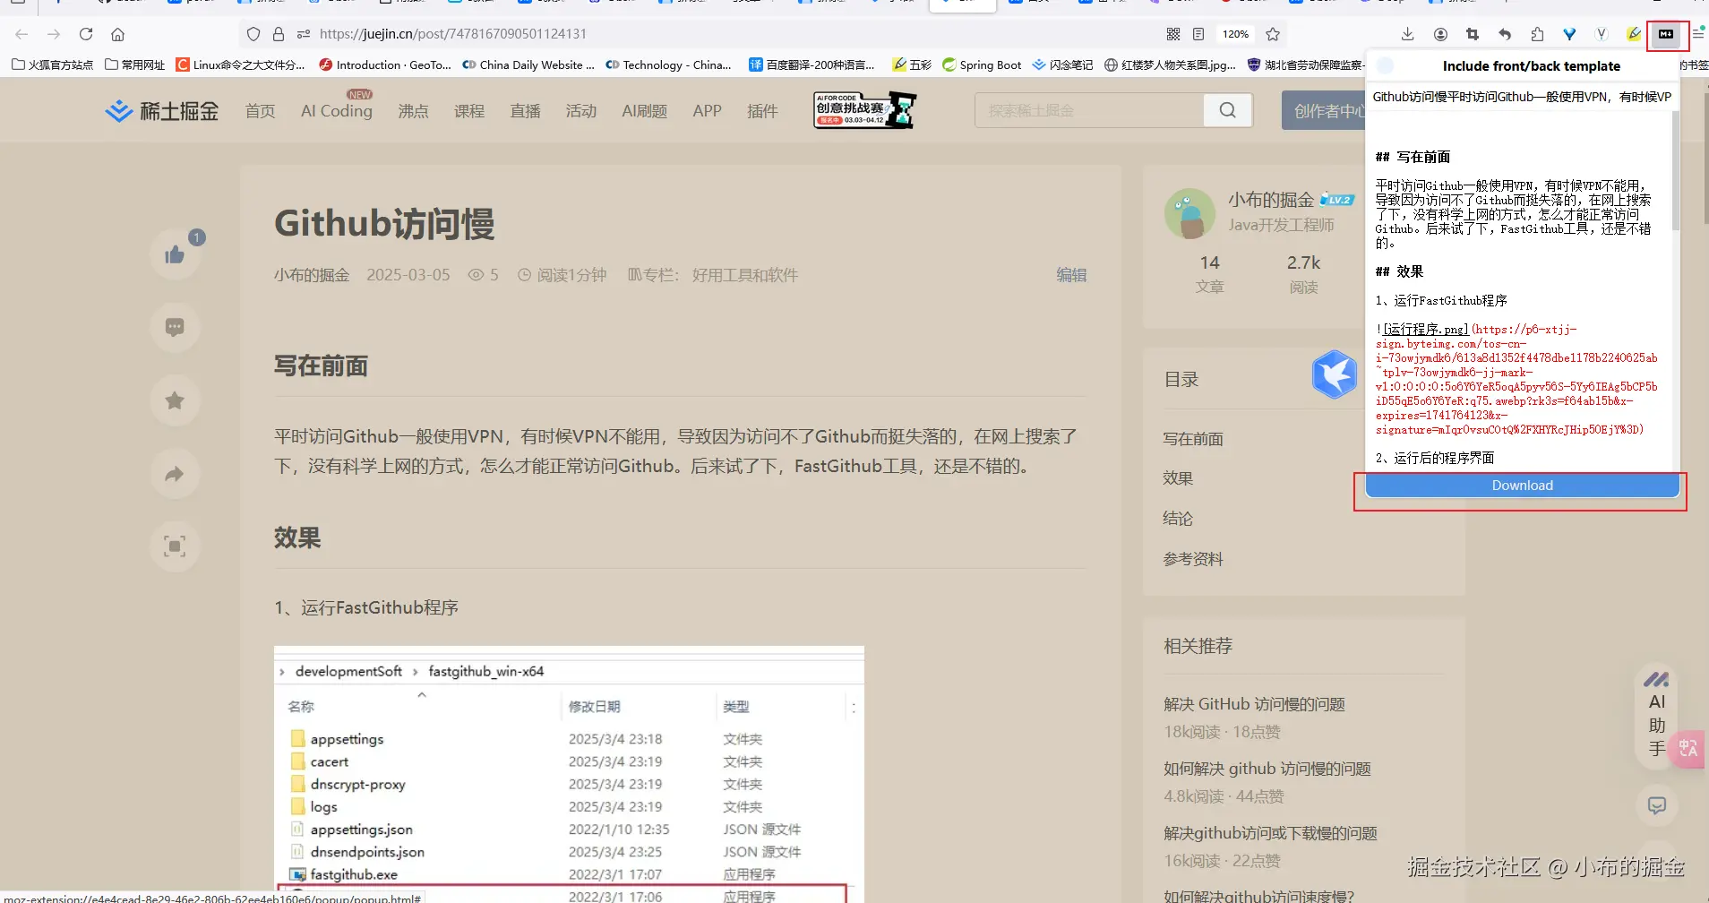Click the comment bubble icon beside the article
1709x903 pixels.
pyautogui.click(x=175, y=328)
